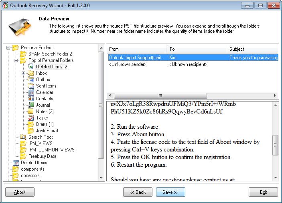This screenshot has width=282, height=203.
Task: Click the message preview scroll down arrow
Action: pos(275,178)
